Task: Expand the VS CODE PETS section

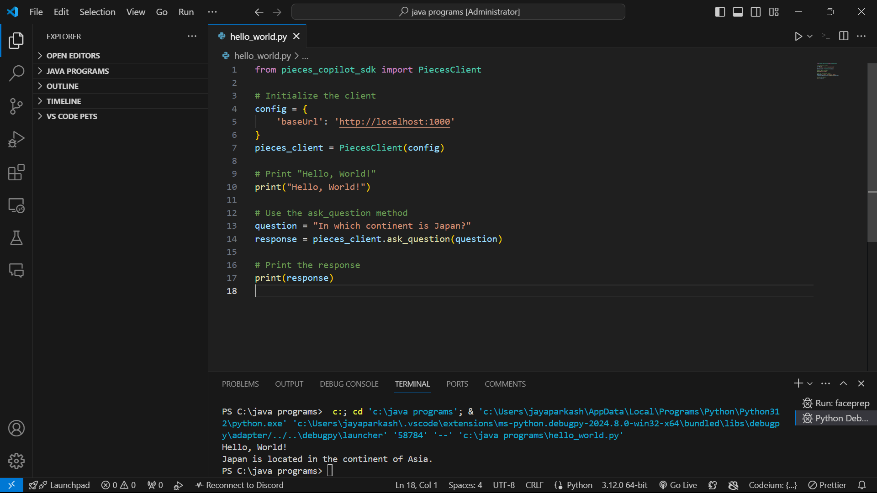Action: point(72,116)
